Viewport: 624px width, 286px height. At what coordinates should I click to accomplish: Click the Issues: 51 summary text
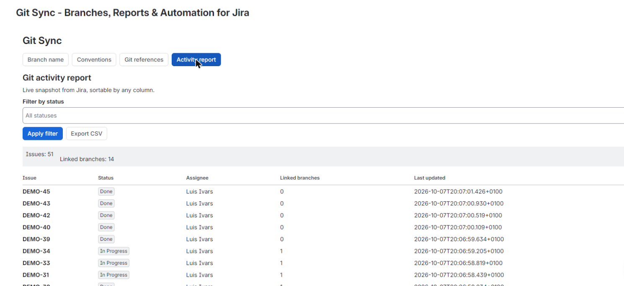pyautogui.click(x=40, y=154)
